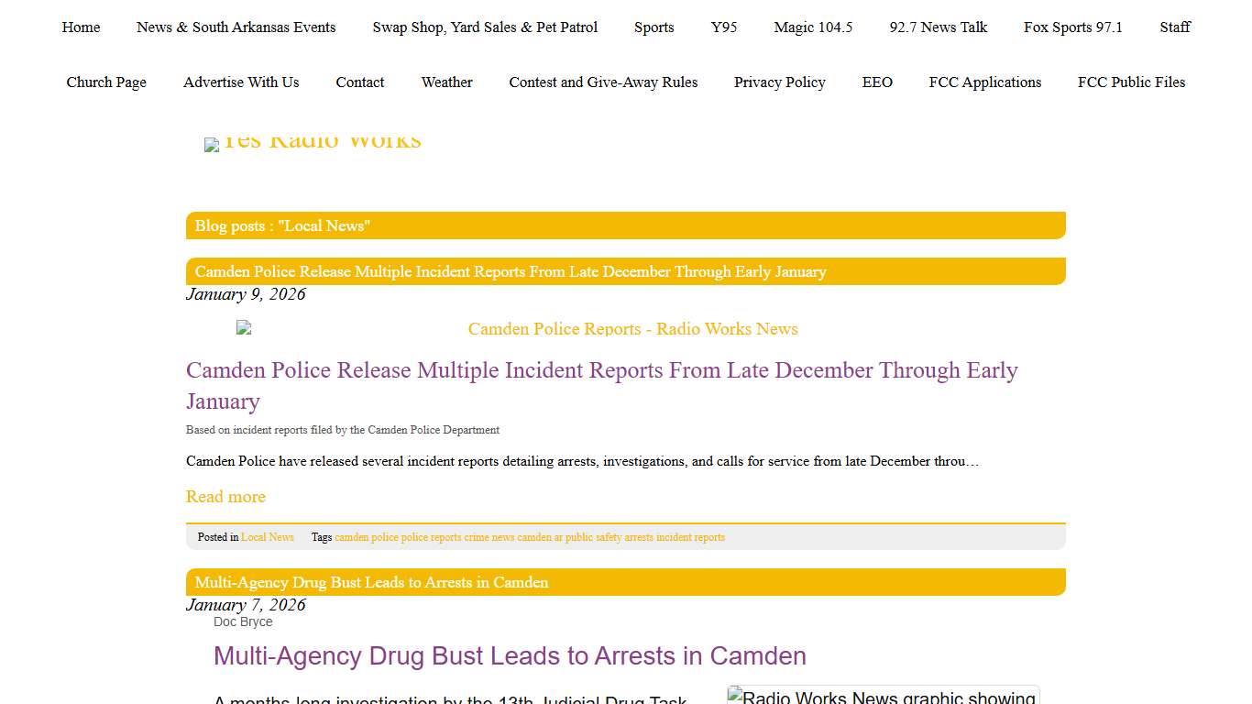Check the Weather page

[446, 82]
